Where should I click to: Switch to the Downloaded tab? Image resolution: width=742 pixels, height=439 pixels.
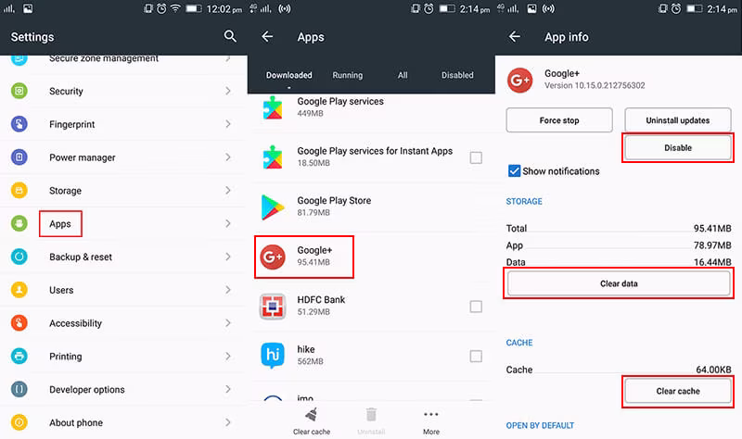tap(288, 75)
